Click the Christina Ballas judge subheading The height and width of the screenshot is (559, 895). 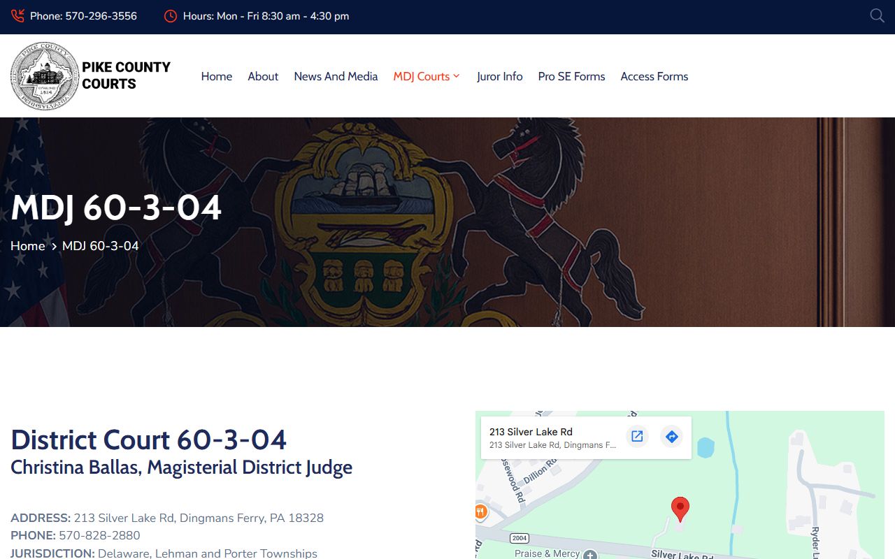tap(182, 467)
